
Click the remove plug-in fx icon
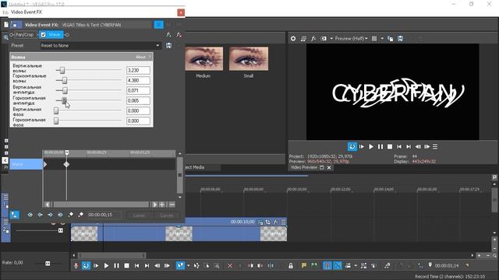coord(179,34)
